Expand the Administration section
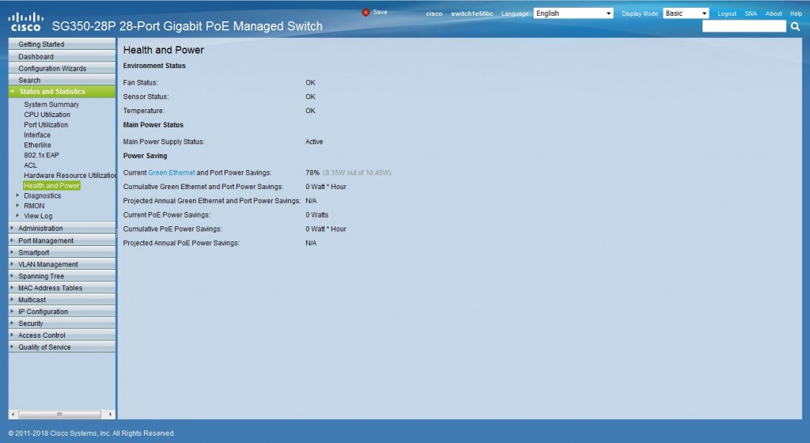Viewport: 810px width, 443px height. click(62, 228)
